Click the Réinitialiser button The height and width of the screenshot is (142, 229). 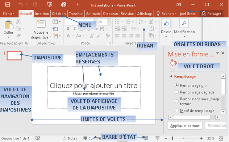[216, 126]
